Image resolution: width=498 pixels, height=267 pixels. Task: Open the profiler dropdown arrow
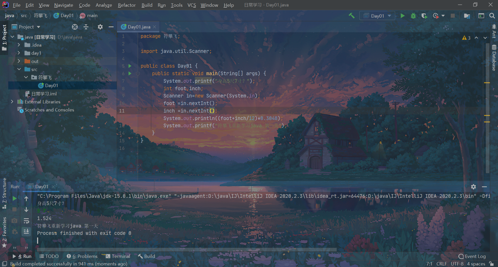pos(443,16)
